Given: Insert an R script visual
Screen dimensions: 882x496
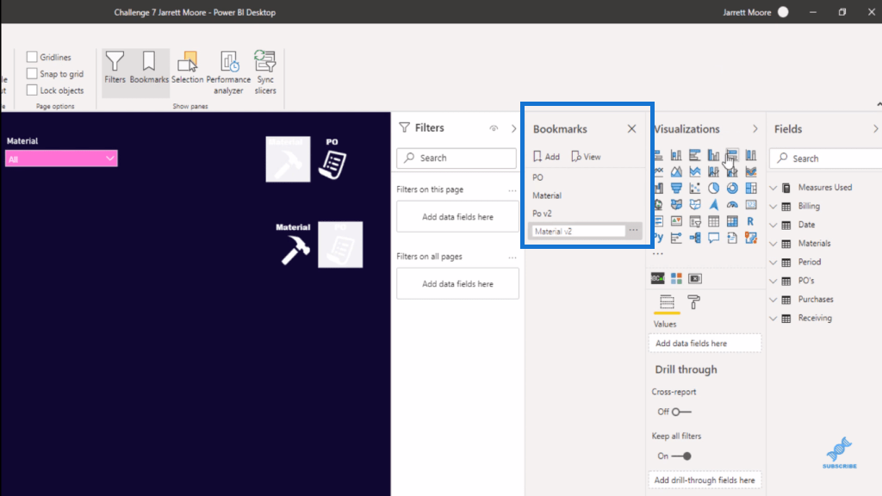Looking at the screenshot, I should point(751,221).
